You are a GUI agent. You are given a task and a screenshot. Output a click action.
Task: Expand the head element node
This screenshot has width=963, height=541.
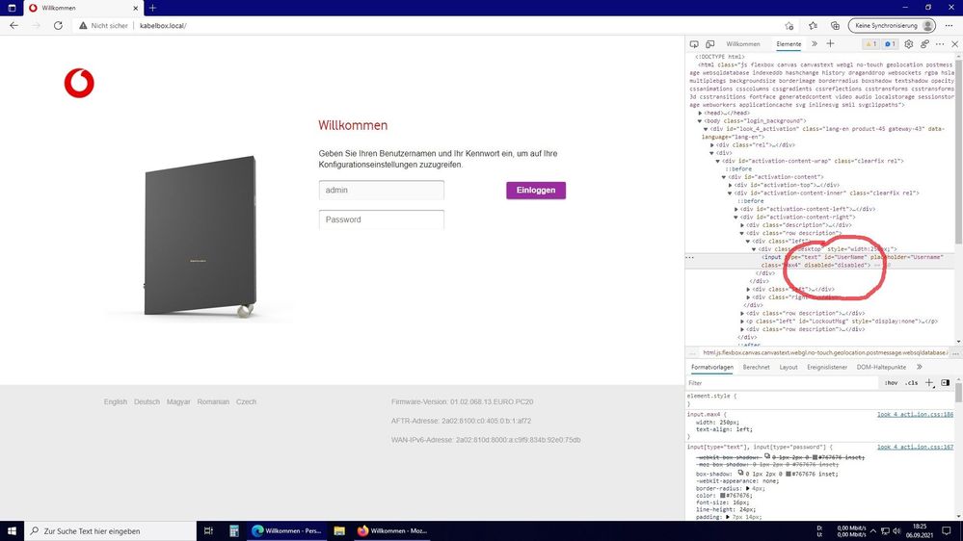tap(700, 113)
